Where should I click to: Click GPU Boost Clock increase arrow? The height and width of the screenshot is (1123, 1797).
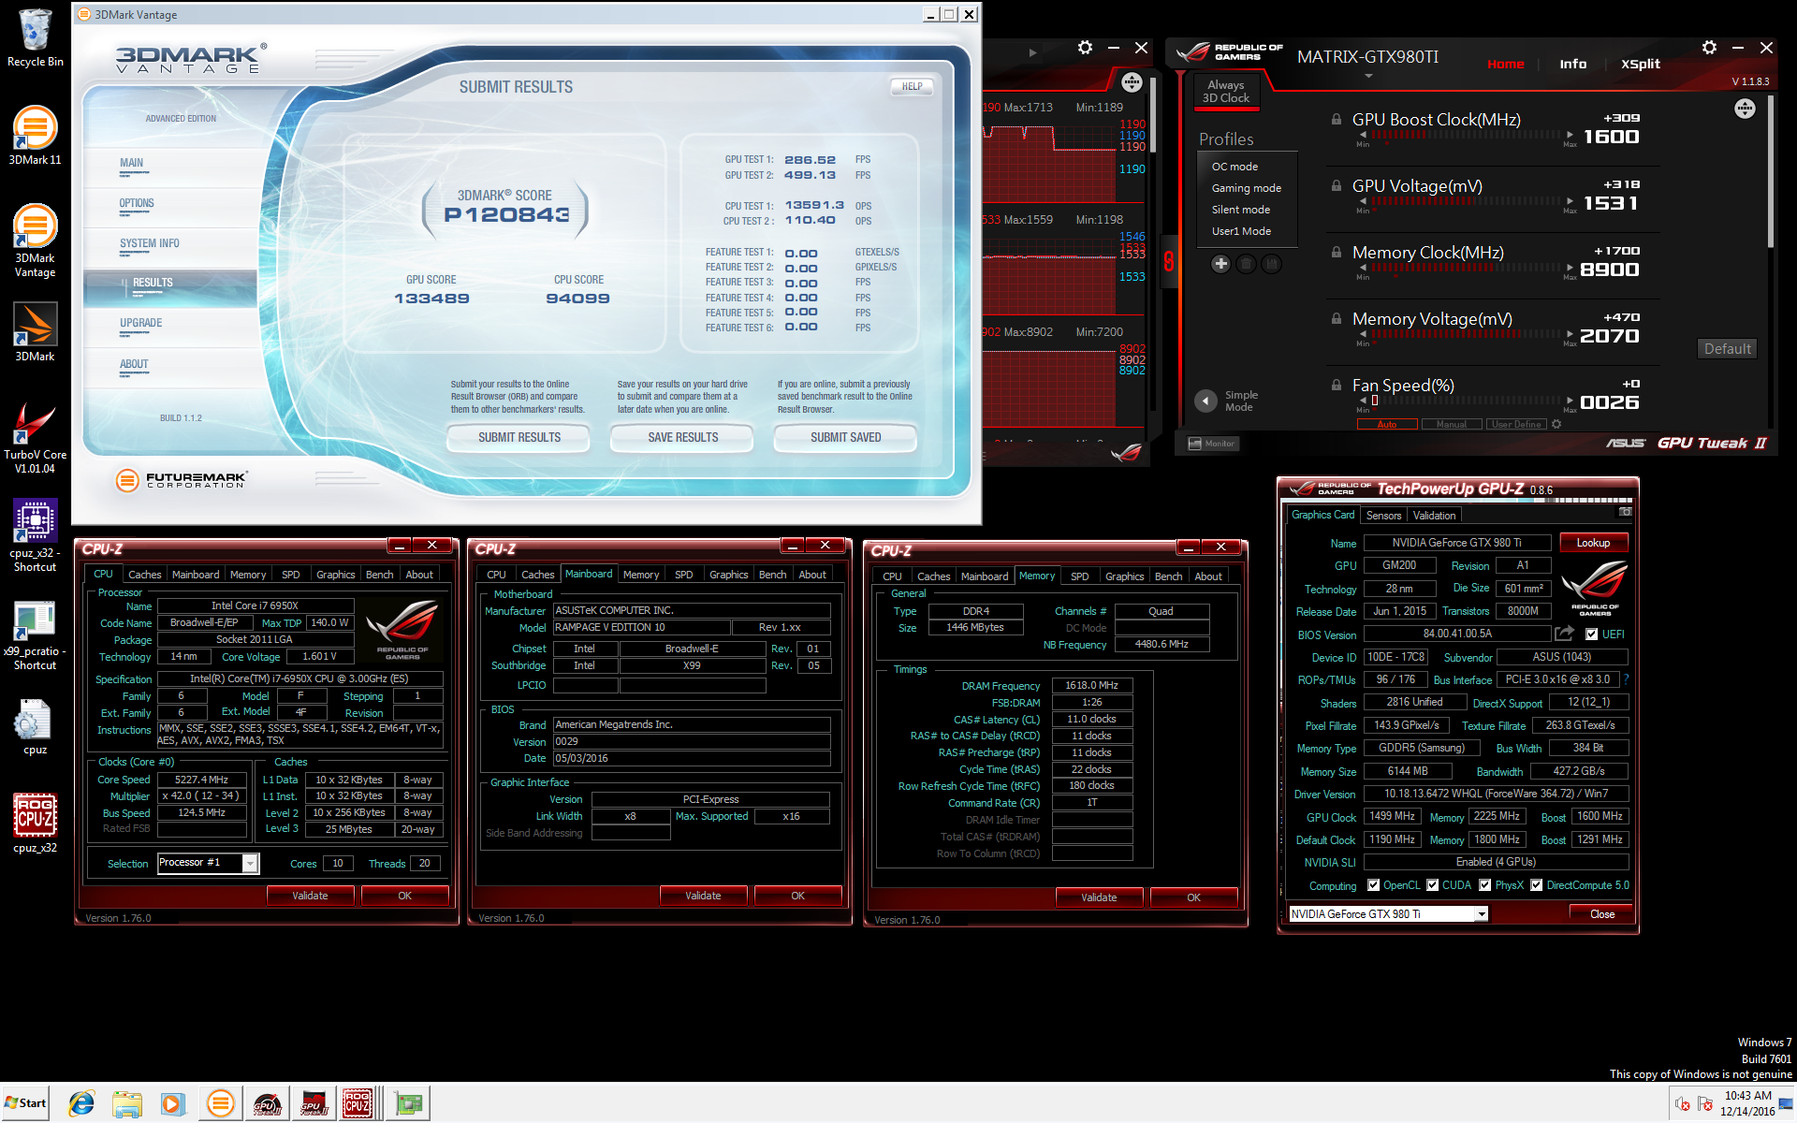point(1570,135)
